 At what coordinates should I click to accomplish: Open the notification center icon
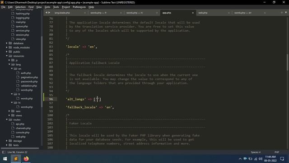pos(282,159)
